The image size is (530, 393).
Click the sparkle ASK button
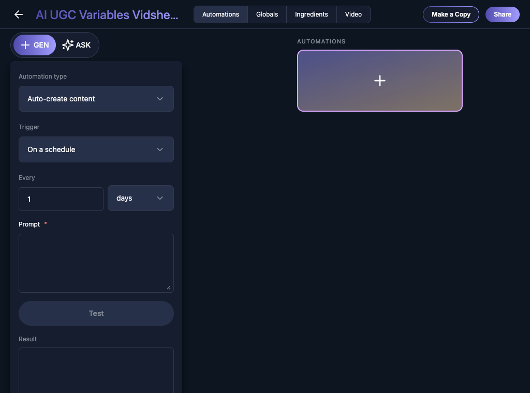pyautogui.click(x=77, y=45)
